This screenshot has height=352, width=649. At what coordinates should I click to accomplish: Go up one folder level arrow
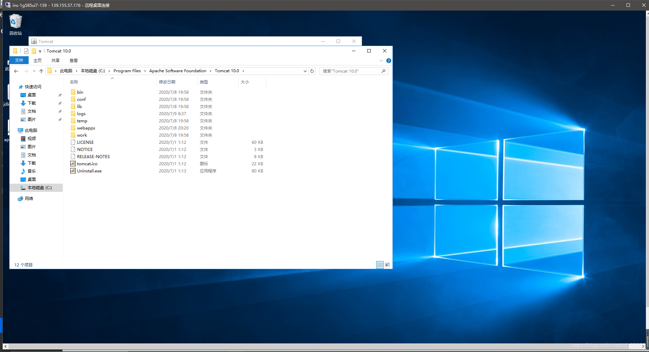41,71
